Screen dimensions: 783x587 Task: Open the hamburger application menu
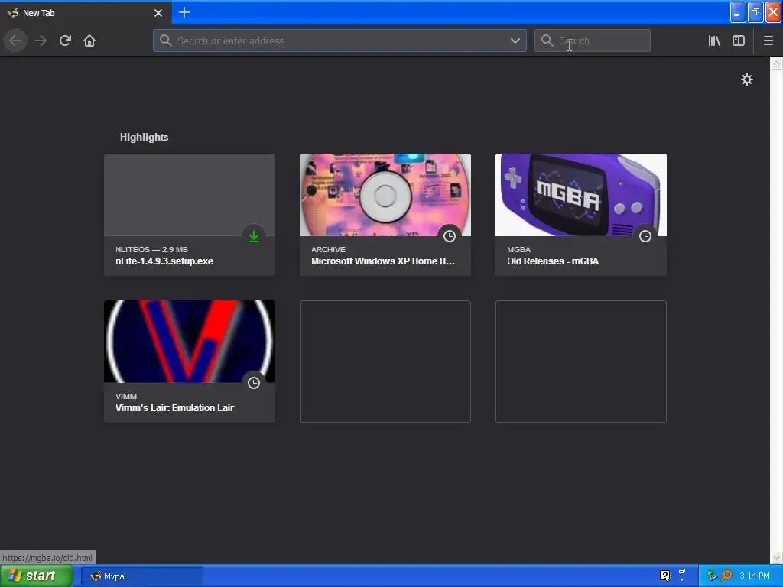point(768,41)
